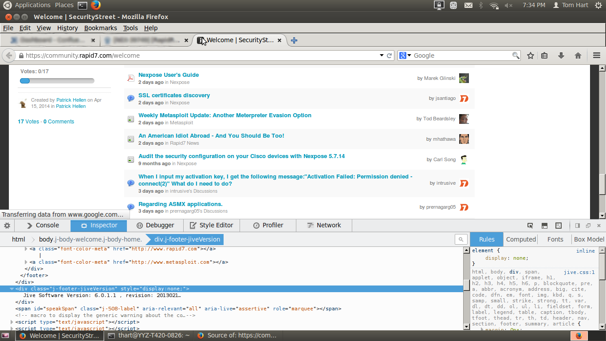
Task: Undock devtools into a separate window
Action: click(x=588, y=226)
